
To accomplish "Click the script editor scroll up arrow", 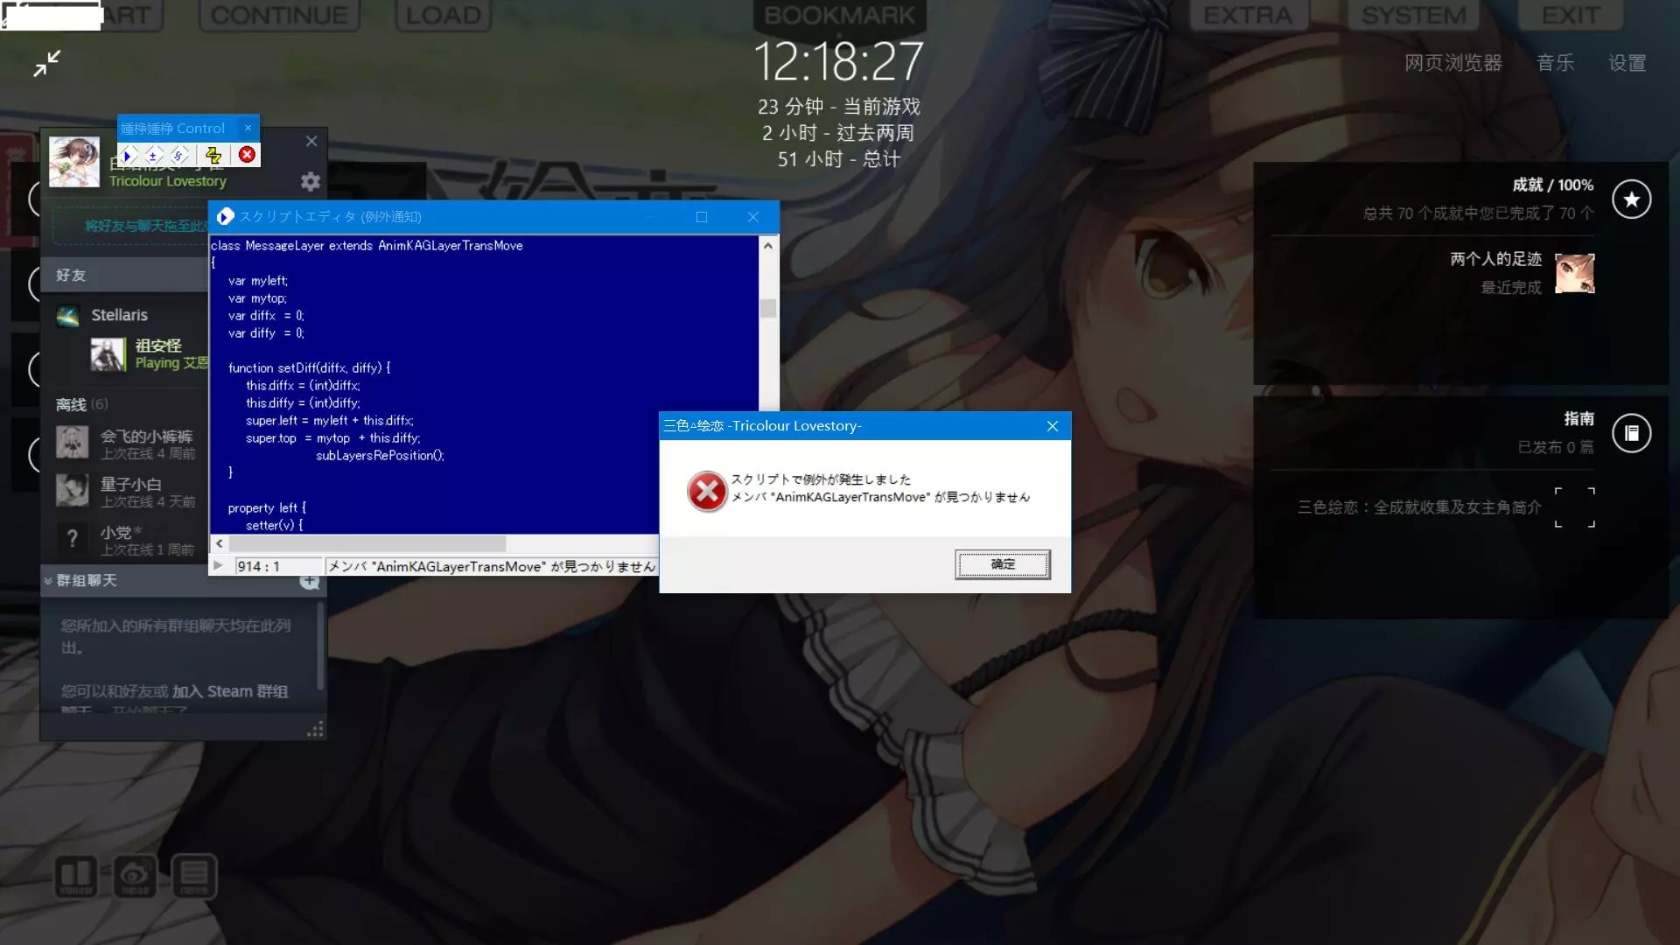I will pyautogui.click(x=767, y=246).
